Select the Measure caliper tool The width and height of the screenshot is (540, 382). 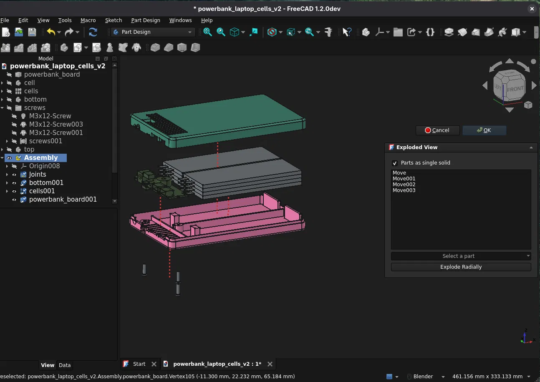(x=328, y=32)
